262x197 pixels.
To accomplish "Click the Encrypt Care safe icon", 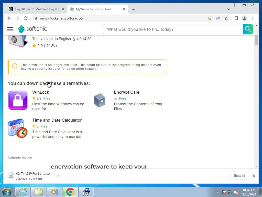I will coord(100,100).
